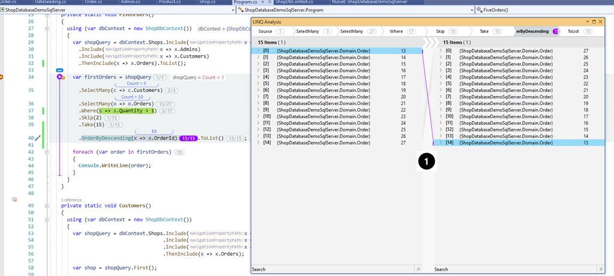This screenshot has width=614, height=276.
Task: Select left list row [3] with value 16
Action: pos(337,71)
